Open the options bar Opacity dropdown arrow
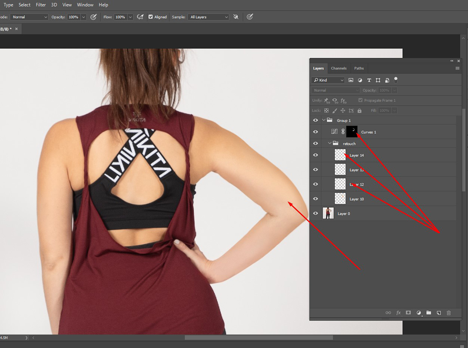The width and height of the screenshot is (468, 348). click(x=83, y=17)
